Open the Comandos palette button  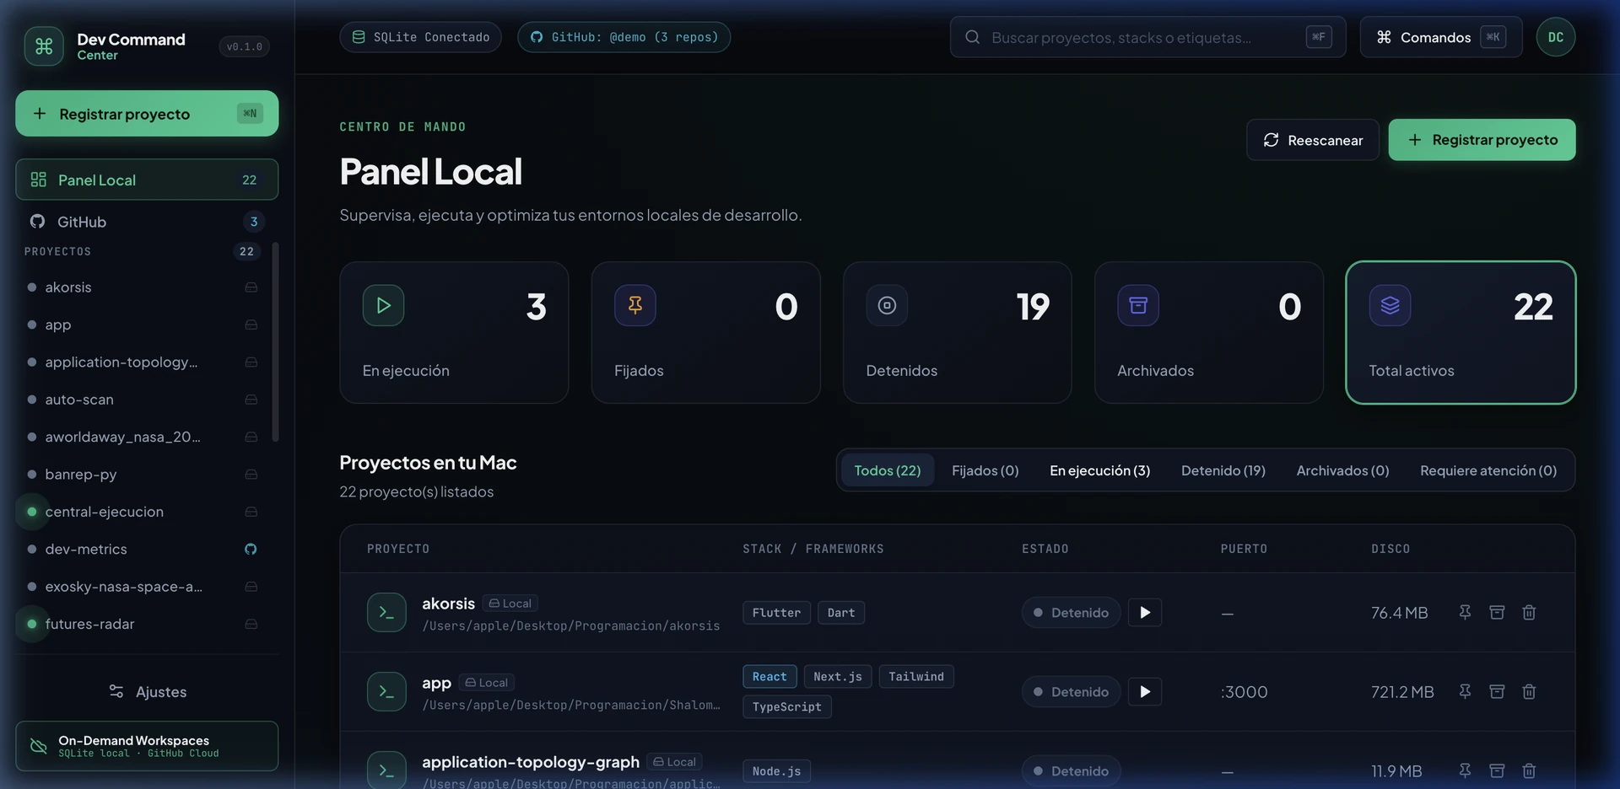(x=1441, y=37)
